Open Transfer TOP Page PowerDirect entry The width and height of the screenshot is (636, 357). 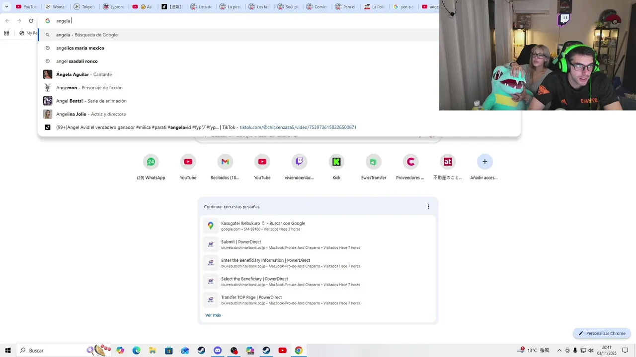click(318, 300)
